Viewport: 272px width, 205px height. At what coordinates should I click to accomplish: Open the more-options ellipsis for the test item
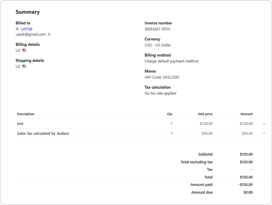click(264, 123)
